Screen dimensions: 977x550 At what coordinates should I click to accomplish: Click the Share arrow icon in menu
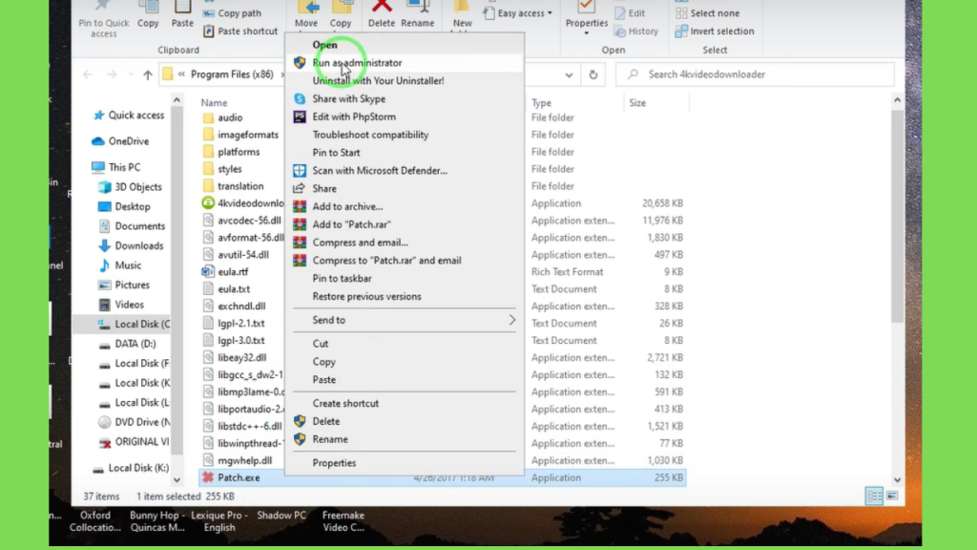300,188
